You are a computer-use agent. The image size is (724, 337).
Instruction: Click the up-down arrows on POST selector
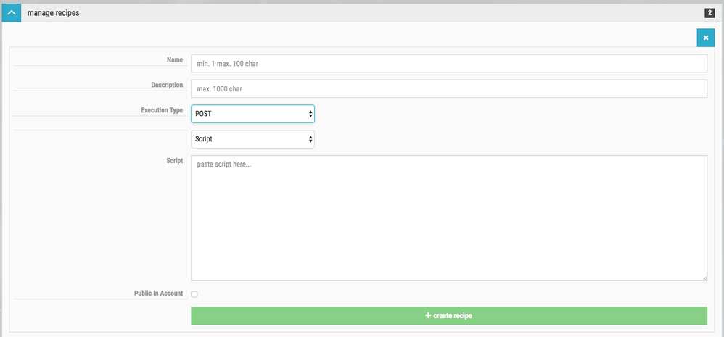coord(310,114)
